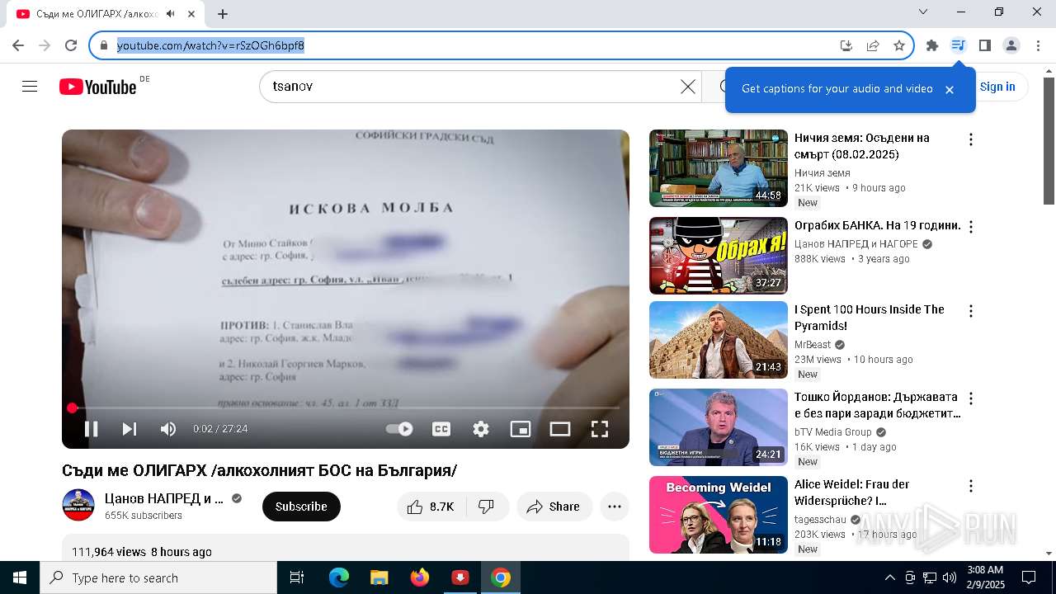1056x594 pixels.
Task: Open Ничия земя video thumbnail
Action: coord(719,168)
